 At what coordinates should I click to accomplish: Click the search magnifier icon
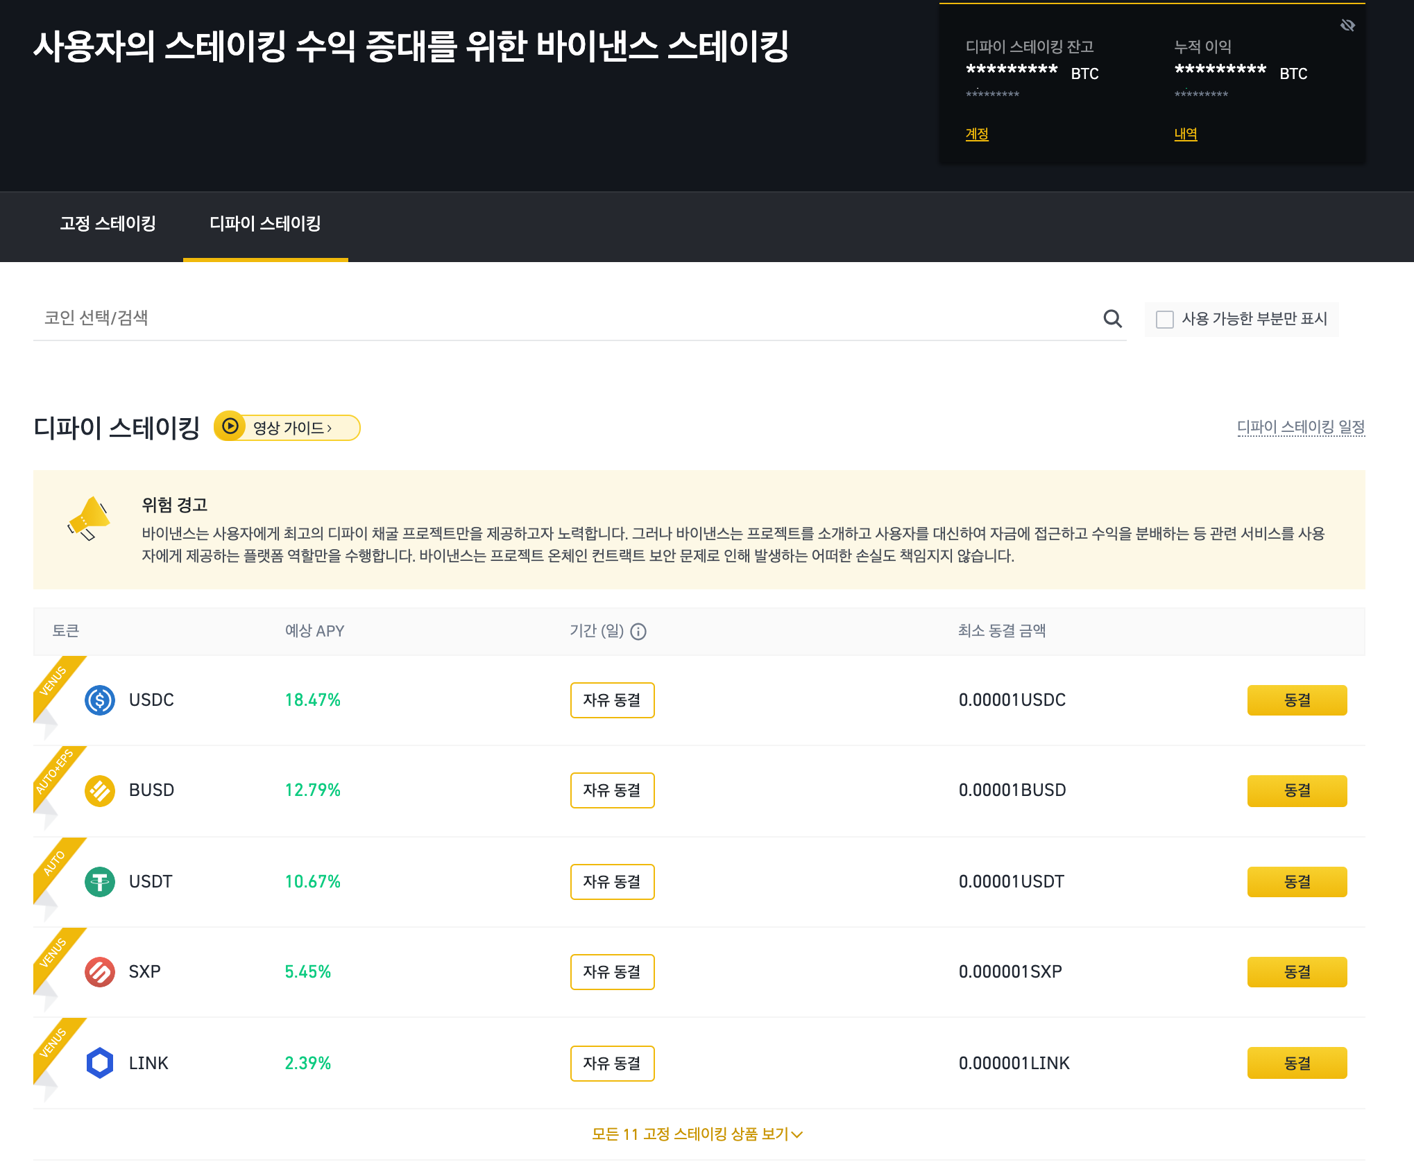[x=1112, y=319]
